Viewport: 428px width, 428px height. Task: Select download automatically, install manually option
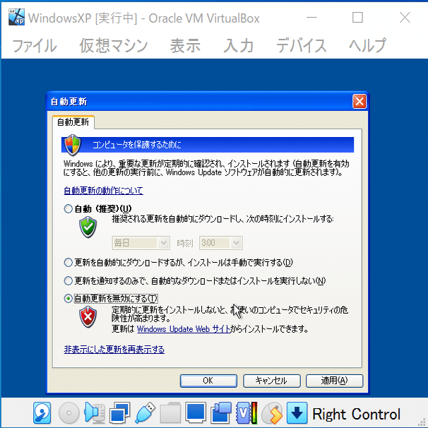(68, 263)
